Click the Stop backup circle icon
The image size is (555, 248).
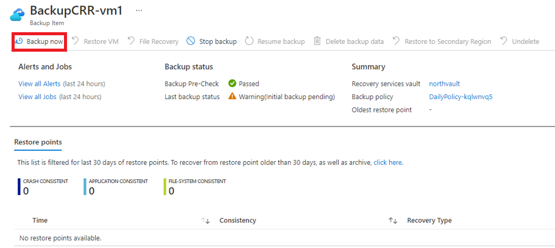point(191,41)
